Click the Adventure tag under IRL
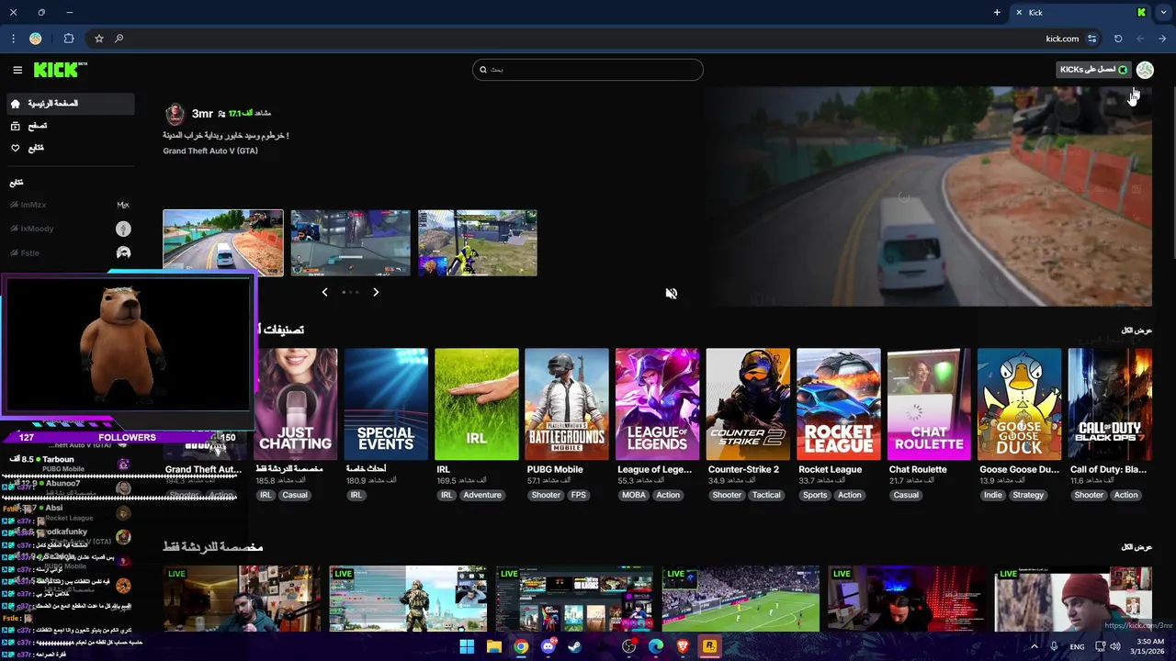This screenshot has width=1176, height=661. click(x=482, y=495)
